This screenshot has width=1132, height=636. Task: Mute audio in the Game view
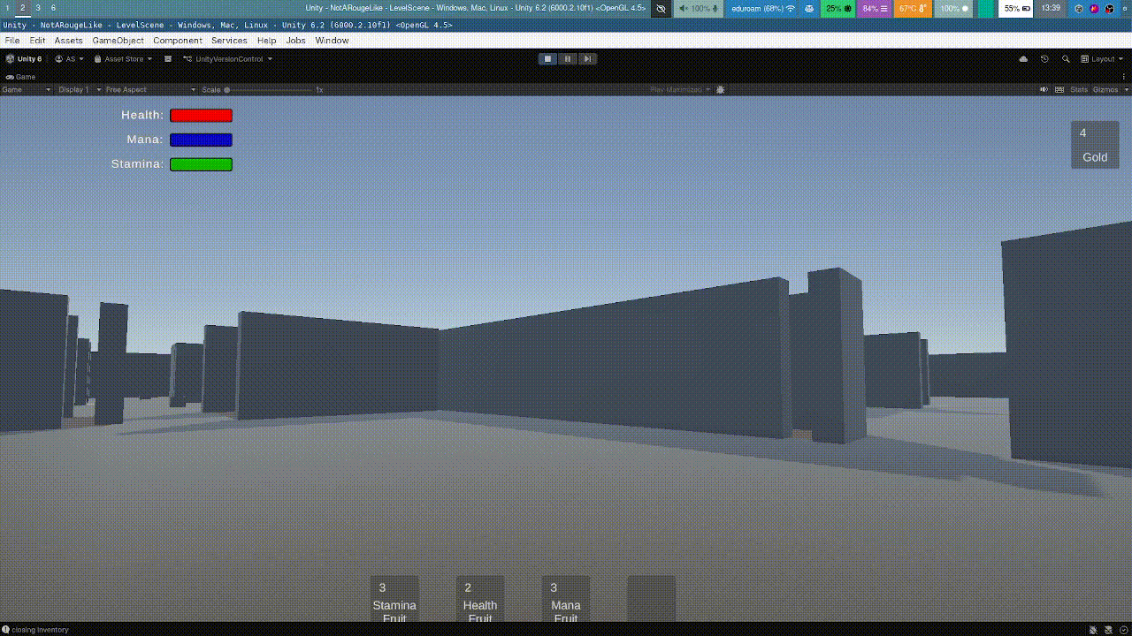pyautogui.click(x=1044, y=89)
